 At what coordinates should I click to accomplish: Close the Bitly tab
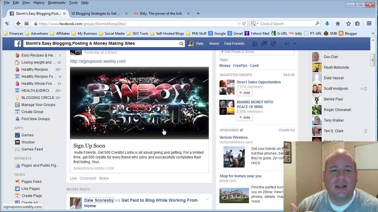click(x=188, y=14)
